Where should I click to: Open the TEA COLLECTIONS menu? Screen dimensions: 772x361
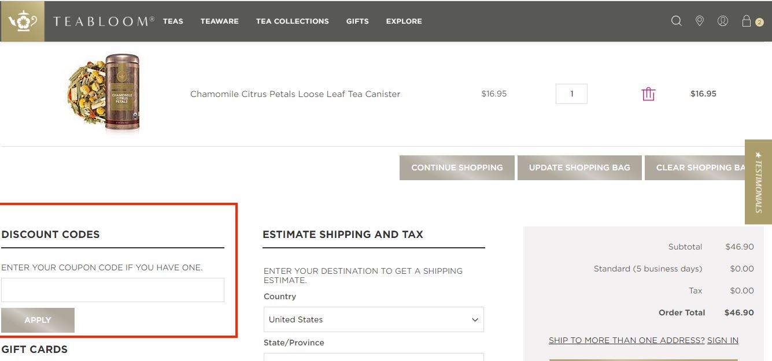coord(293,21)
